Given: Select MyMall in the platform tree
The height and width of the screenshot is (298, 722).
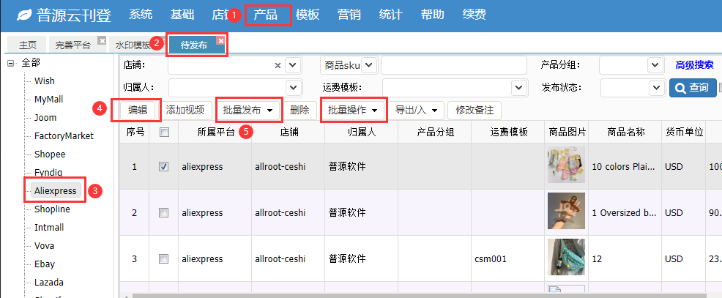Looking at the screenshot, I should [x=48, y=100].
